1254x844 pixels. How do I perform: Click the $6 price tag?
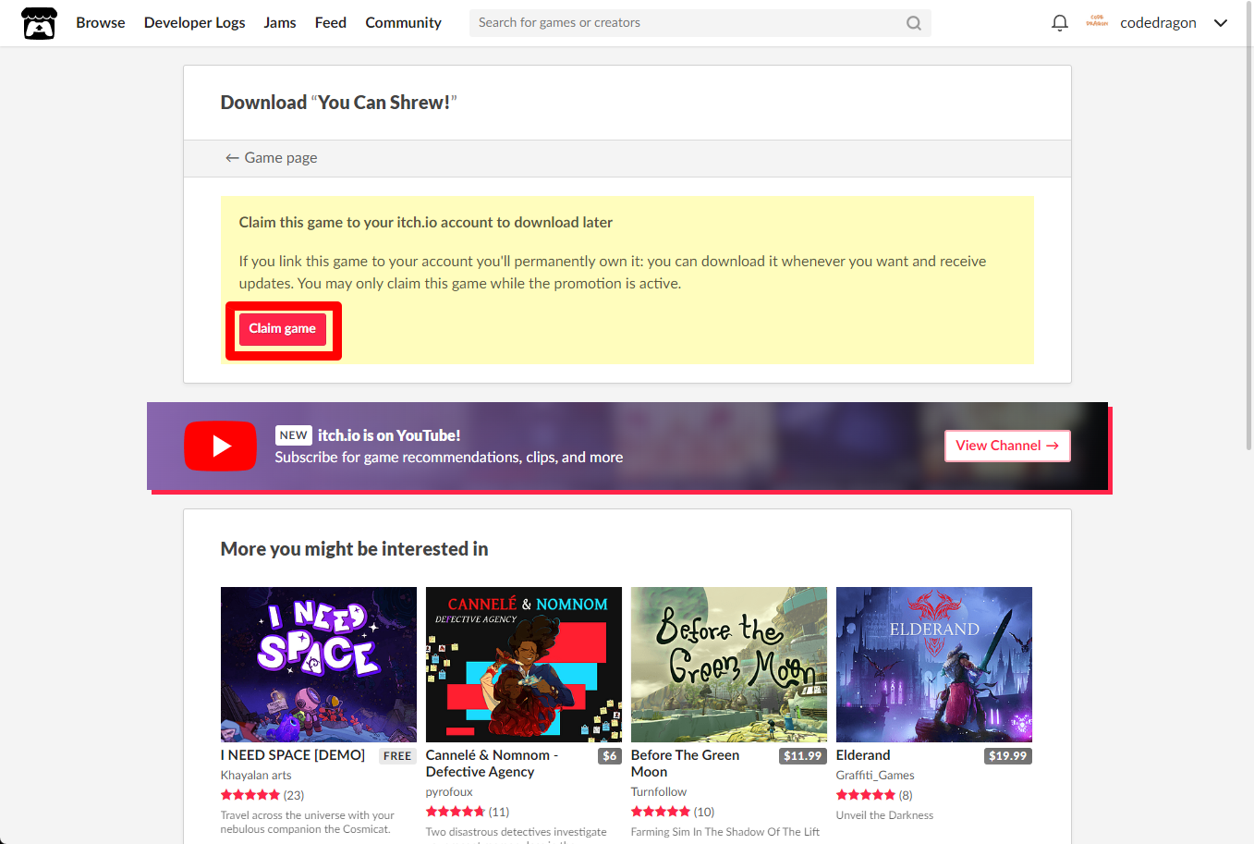click(610, 756)
